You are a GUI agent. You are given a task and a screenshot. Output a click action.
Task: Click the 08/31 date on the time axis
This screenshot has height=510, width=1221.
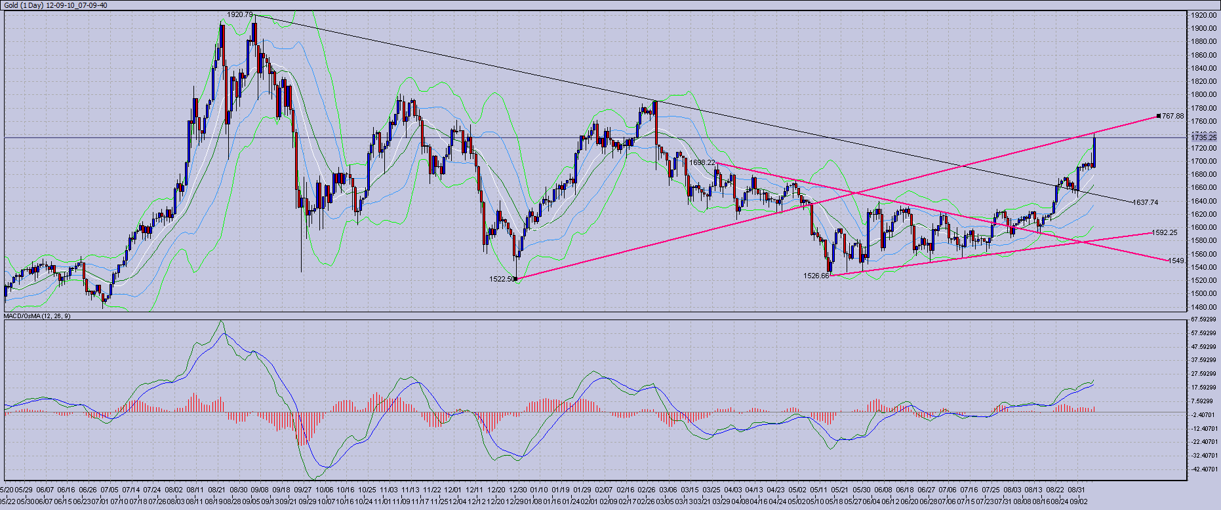pyautogui.click(x=1077, y=489)
